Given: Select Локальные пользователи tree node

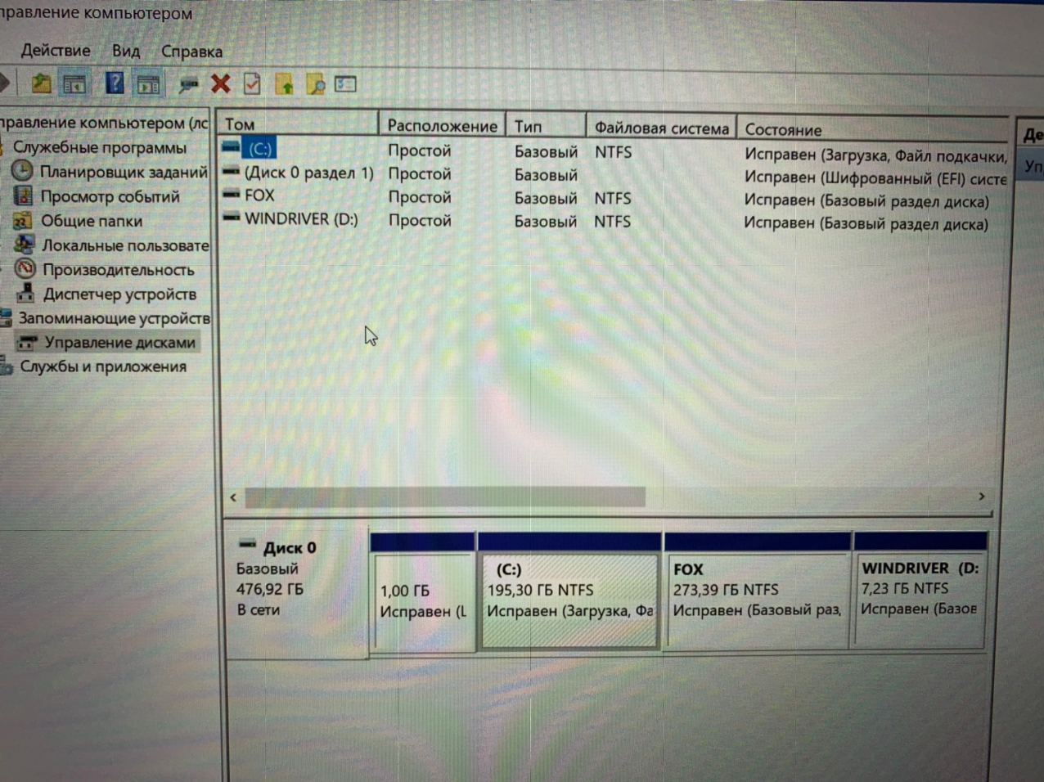Looking at the screenshot, I should (x=126, y=245).
